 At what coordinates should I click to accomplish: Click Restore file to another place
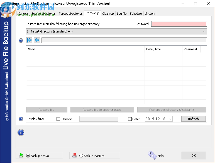point(102,110)
